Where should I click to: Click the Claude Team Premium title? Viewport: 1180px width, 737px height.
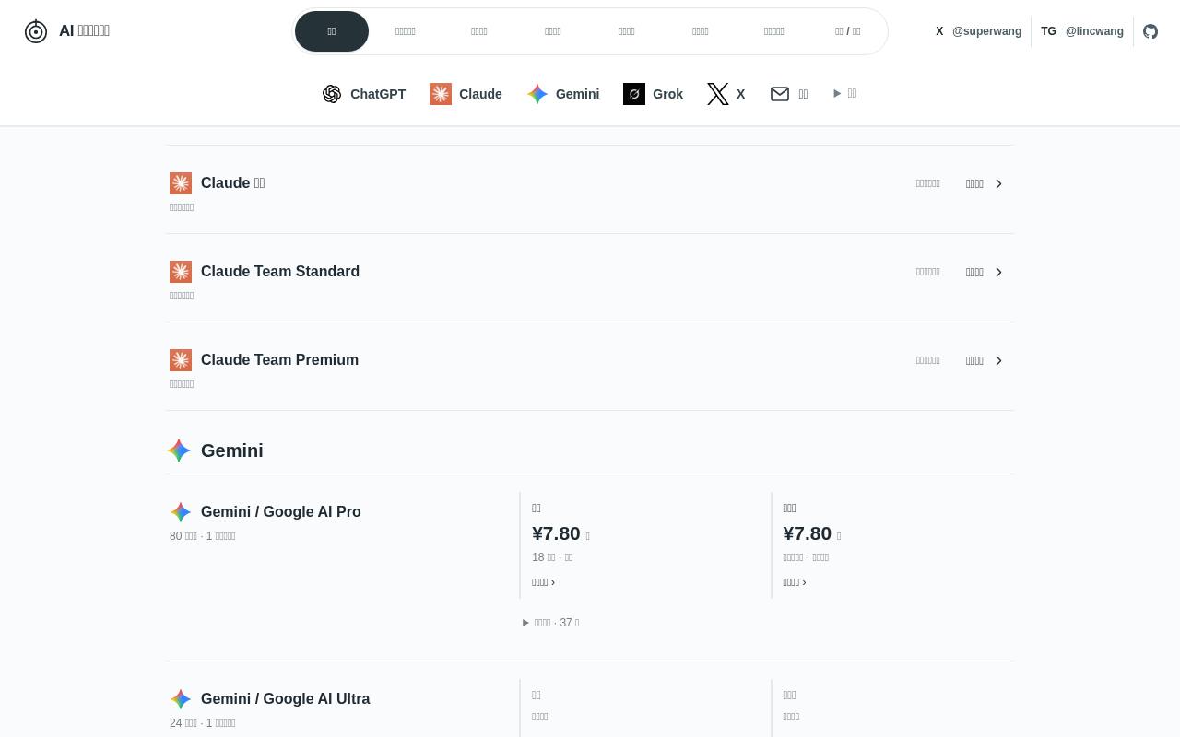(279, 360)
